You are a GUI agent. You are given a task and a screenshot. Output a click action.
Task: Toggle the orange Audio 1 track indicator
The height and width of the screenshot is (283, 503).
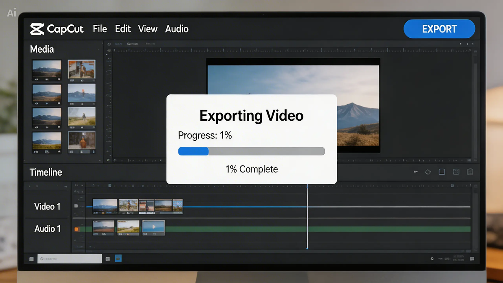click(x=76, y=229)
